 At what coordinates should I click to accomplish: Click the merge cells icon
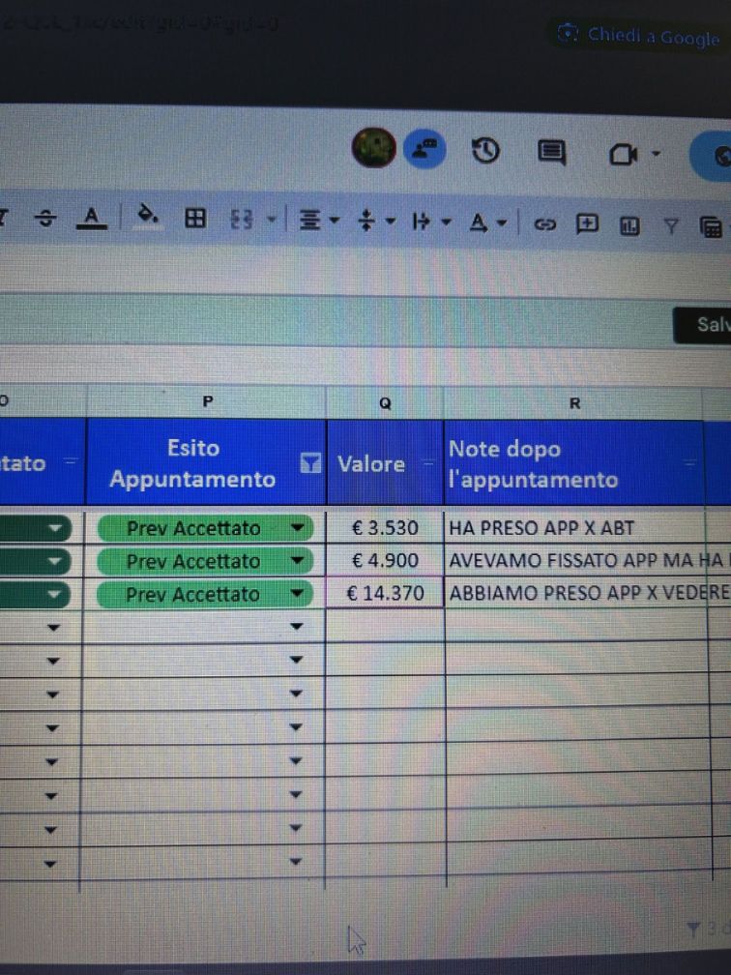[242, 219]
